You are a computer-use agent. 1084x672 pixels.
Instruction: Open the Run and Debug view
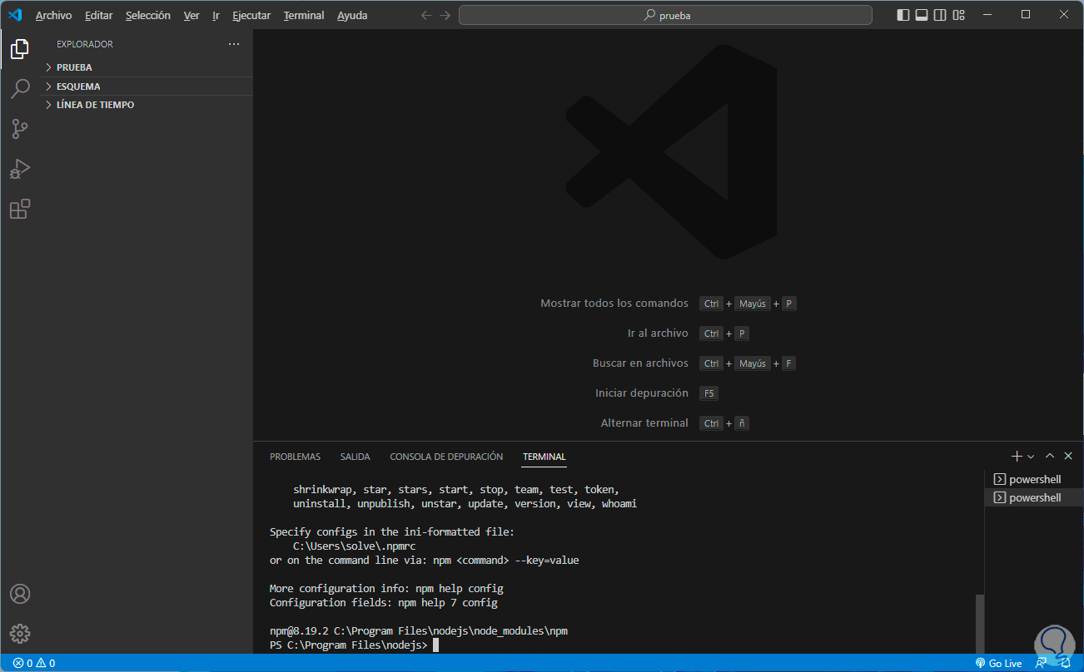[20, 169]
